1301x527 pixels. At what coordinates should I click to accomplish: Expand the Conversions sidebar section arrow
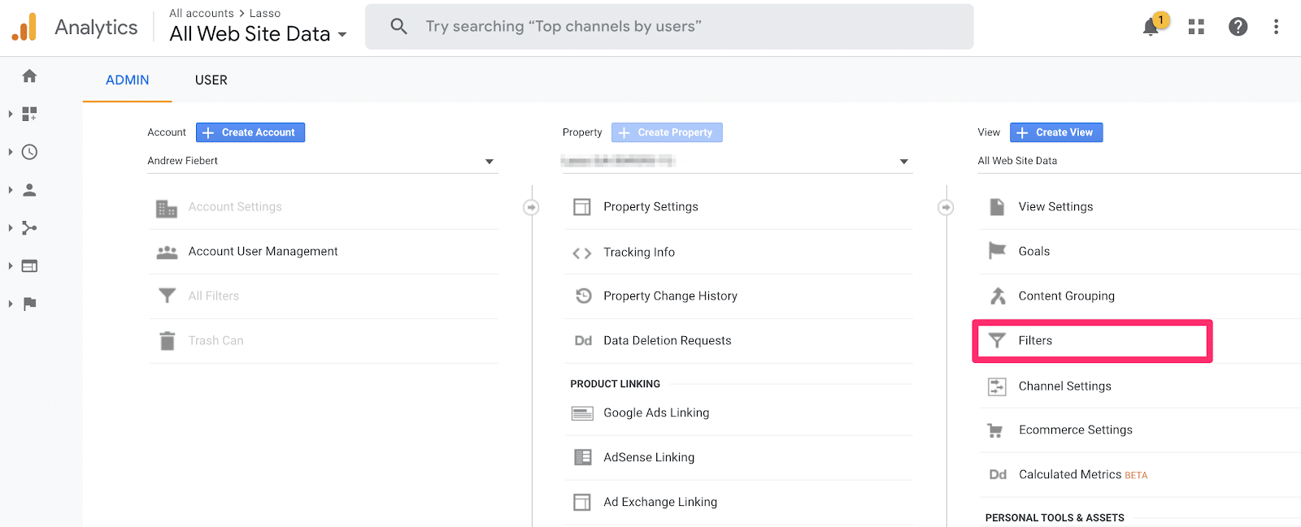[10, 304]
